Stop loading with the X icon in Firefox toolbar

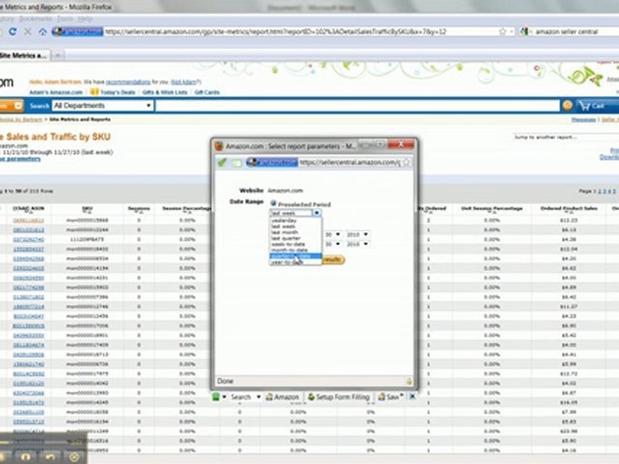point(28,32)
